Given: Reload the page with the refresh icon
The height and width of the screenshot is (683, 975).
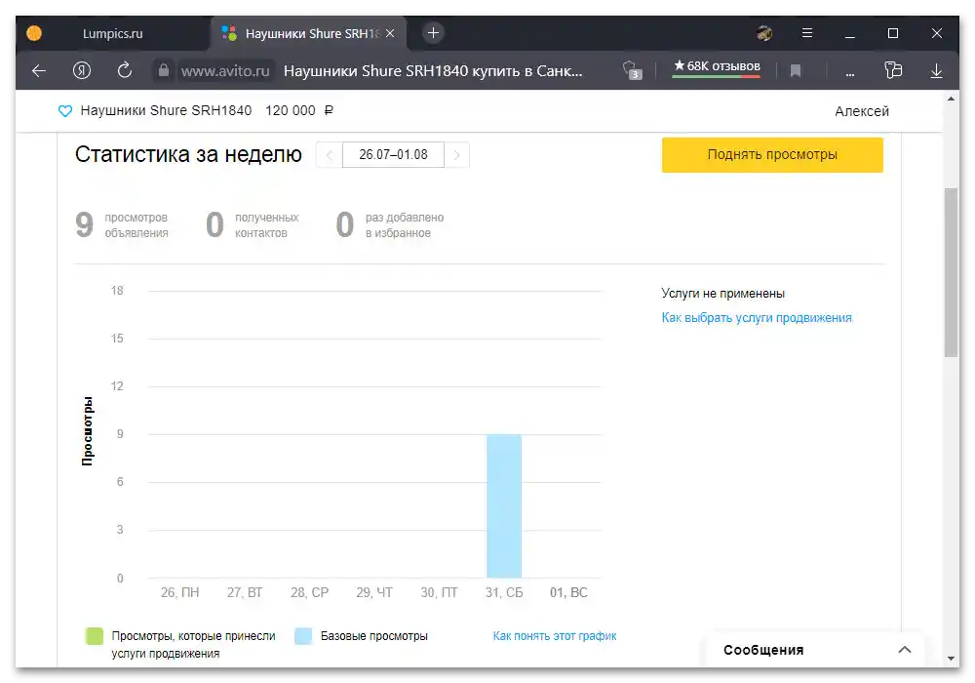Looking at the screenshot, I should pos(125,70).
